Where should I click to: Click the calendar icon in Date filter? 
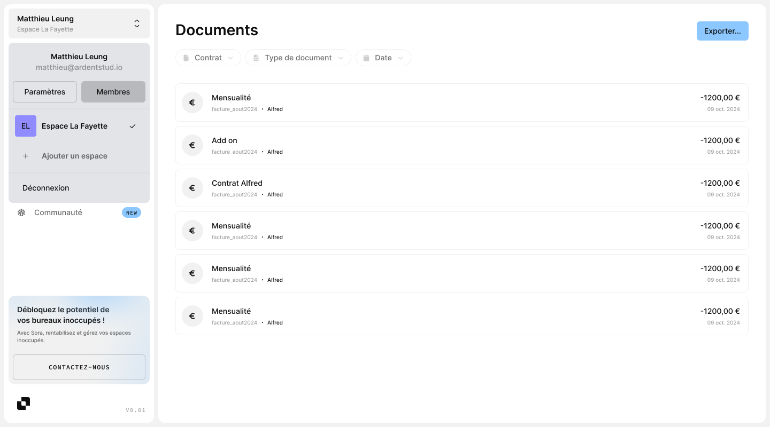(366, 58)
